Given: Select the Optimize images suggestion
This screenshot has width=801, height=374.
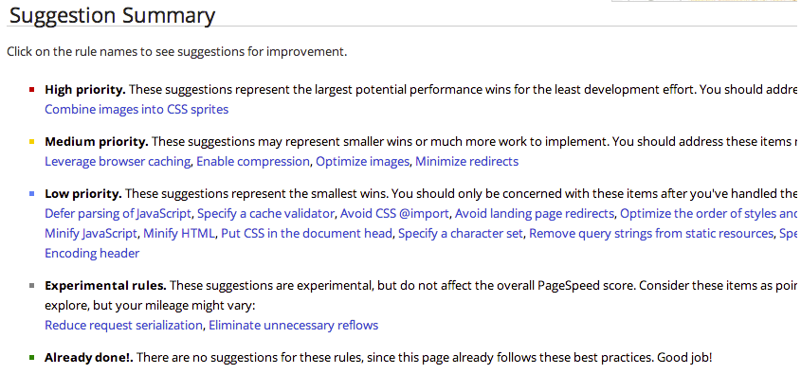Looking at the screenshot, I should 362,162.
